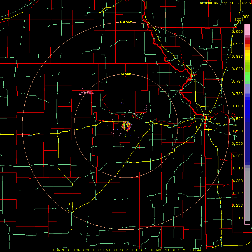The image size is (252, 252).
Task: Click the 0.627 value on the scale
Action: click(x=237, y=119)
